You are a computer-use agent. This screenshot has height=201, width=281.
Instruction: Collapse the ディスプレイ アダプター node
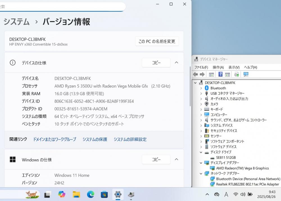[201, 163]
